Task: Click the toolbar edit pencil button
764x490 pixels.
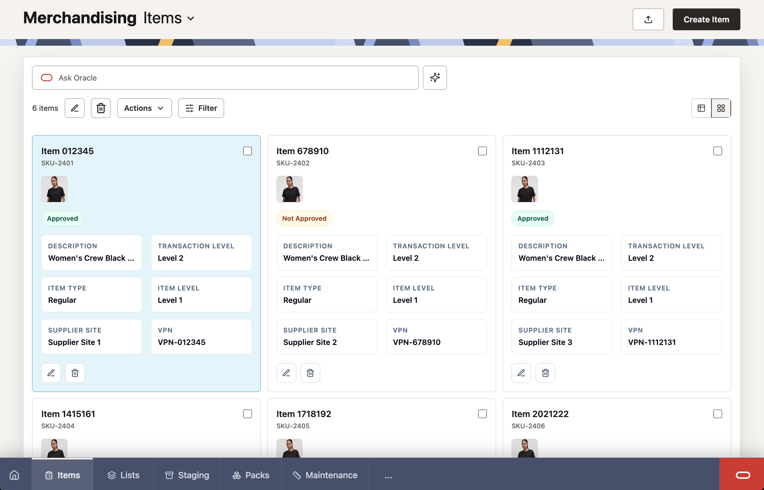Action: pyautogui.click(x=75, y=108)
